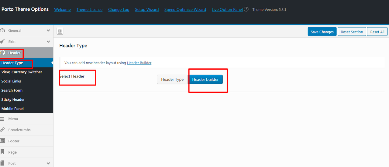
Task: Expand the General section chevron
Action: click(48, 30)
